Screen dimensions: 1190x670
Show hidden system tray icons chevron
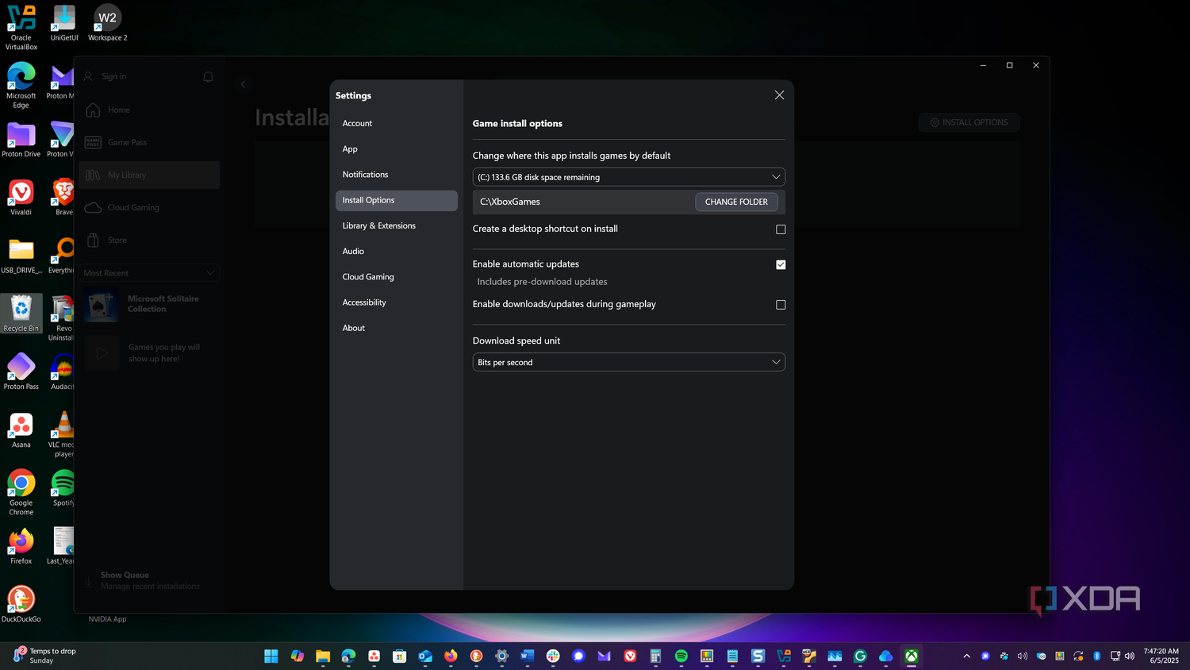966,656
